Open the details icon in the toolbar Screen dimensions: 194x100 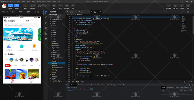(188, 6)
